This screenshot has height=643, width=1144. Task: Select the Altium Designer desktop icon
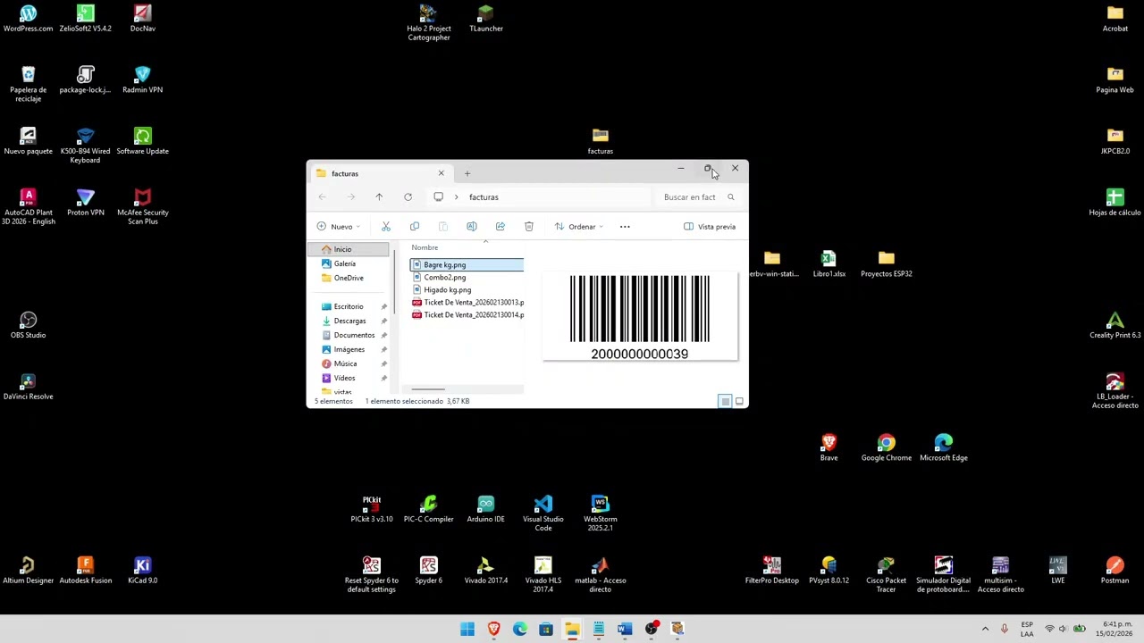[28, 571]
